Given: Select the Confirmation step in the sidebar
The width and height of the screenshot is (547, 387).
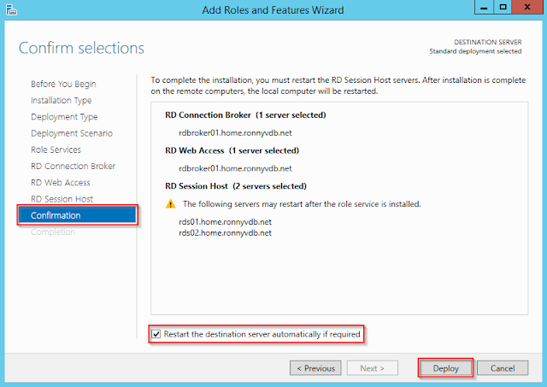Looking at the screenshot, I should (x=56, y=215).
